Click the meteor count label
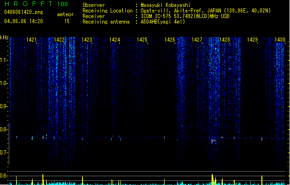Image resolution: width=290 pixels, height=185 pixels. [x=65, y=14]
